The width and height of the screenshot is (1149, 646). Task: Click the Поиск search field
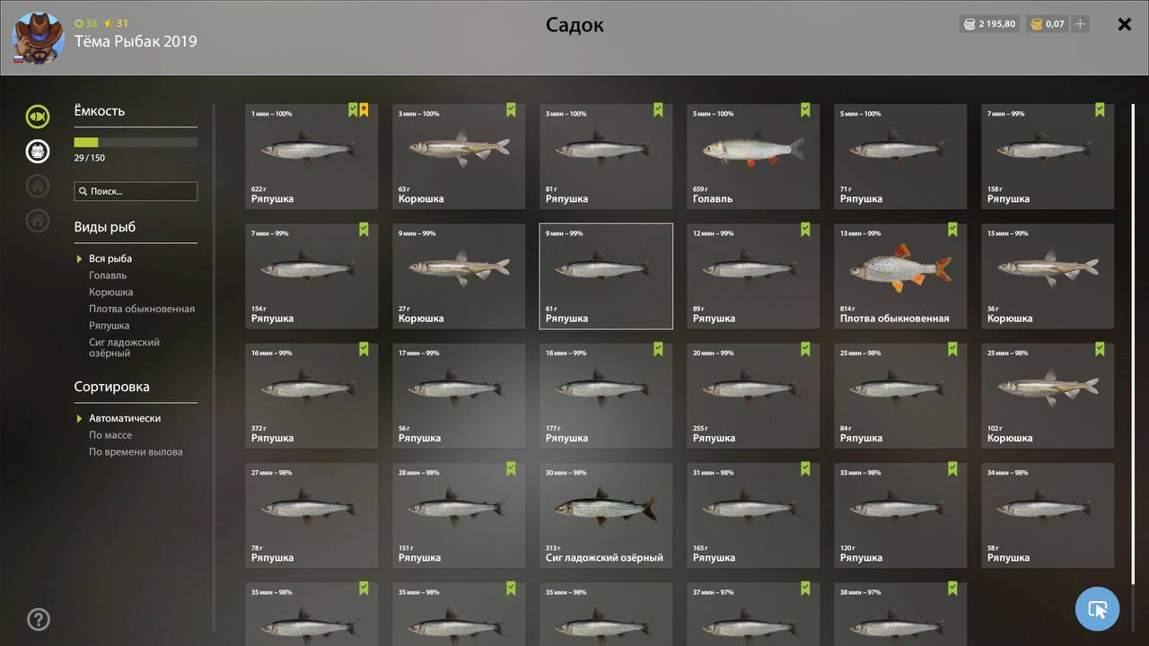(x=136, y=191)
